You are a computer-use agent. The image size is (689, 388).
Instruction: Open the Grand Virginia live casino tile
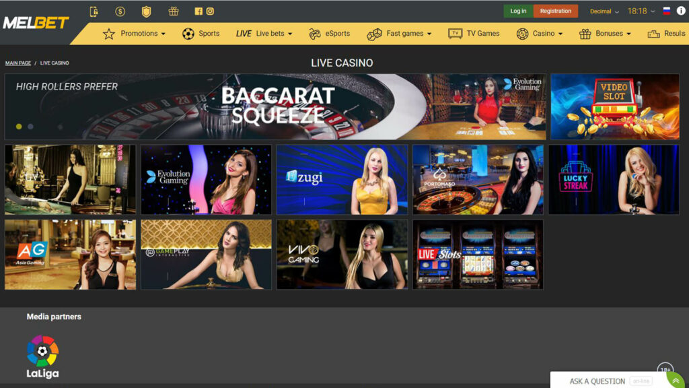pos(70,179)
